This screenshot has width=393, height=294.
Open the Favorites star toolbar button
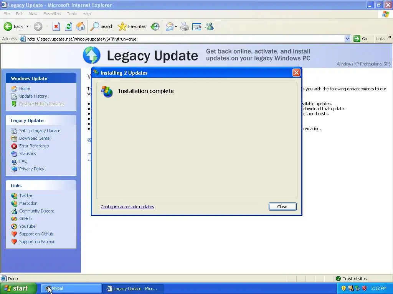pos(132,26)
